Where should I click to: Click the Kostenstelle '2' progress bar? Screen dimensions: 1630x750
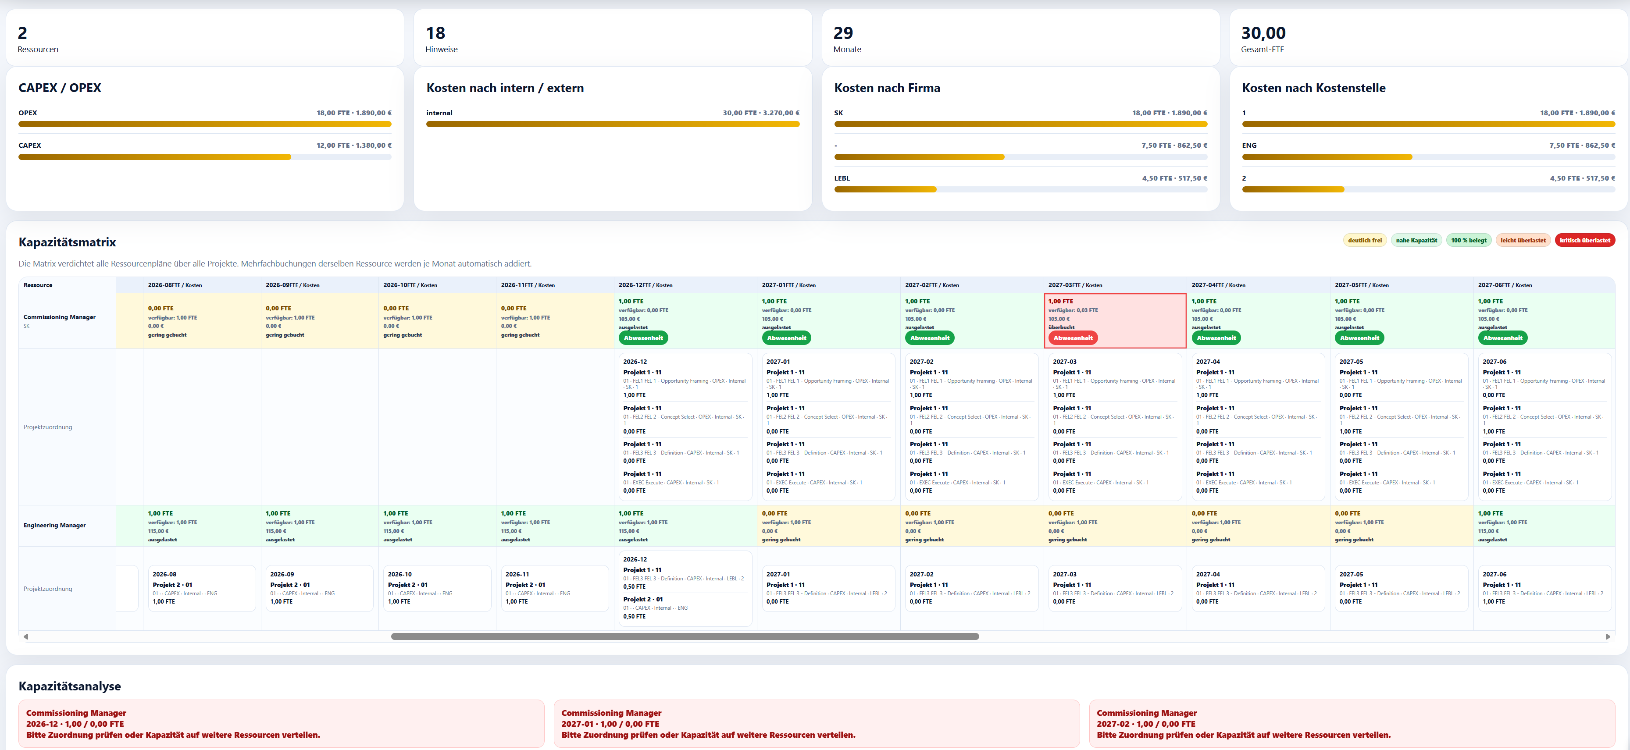1428,189
